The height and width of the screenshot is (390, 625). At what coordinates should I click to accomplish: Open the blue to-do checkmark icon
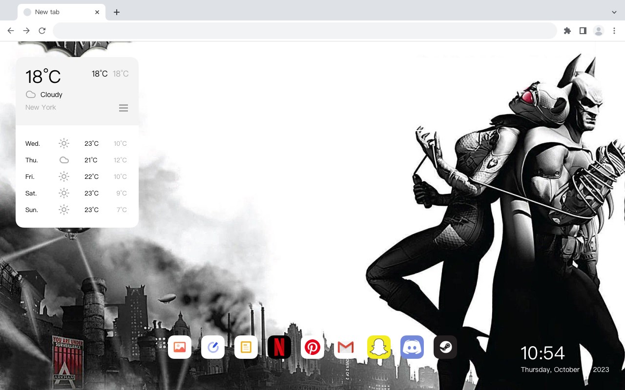pos(213,347)
